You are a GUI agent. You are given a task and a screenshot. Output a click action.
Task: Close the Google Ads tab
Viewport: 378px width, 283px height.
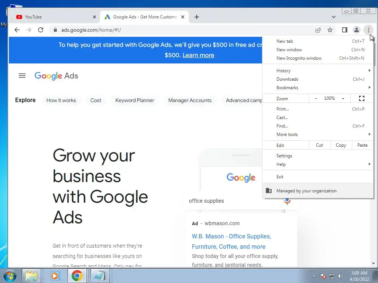(183, 17)
